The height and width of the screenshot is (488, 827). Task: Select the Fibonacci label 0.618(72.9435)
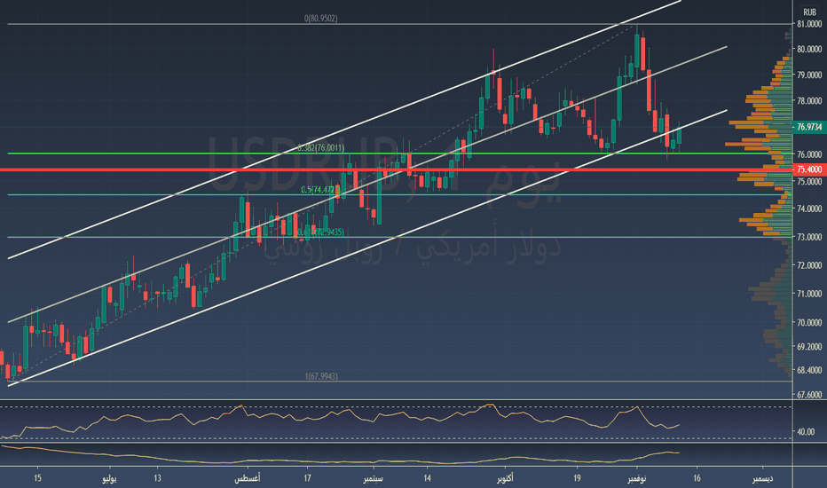[320, 232]
